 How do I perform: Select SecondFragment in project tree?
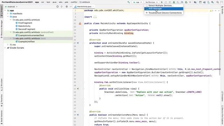[x=27, y=29]
